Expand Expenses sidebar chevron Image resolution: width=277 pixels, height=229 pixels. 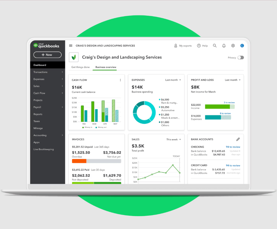(62, 79)
